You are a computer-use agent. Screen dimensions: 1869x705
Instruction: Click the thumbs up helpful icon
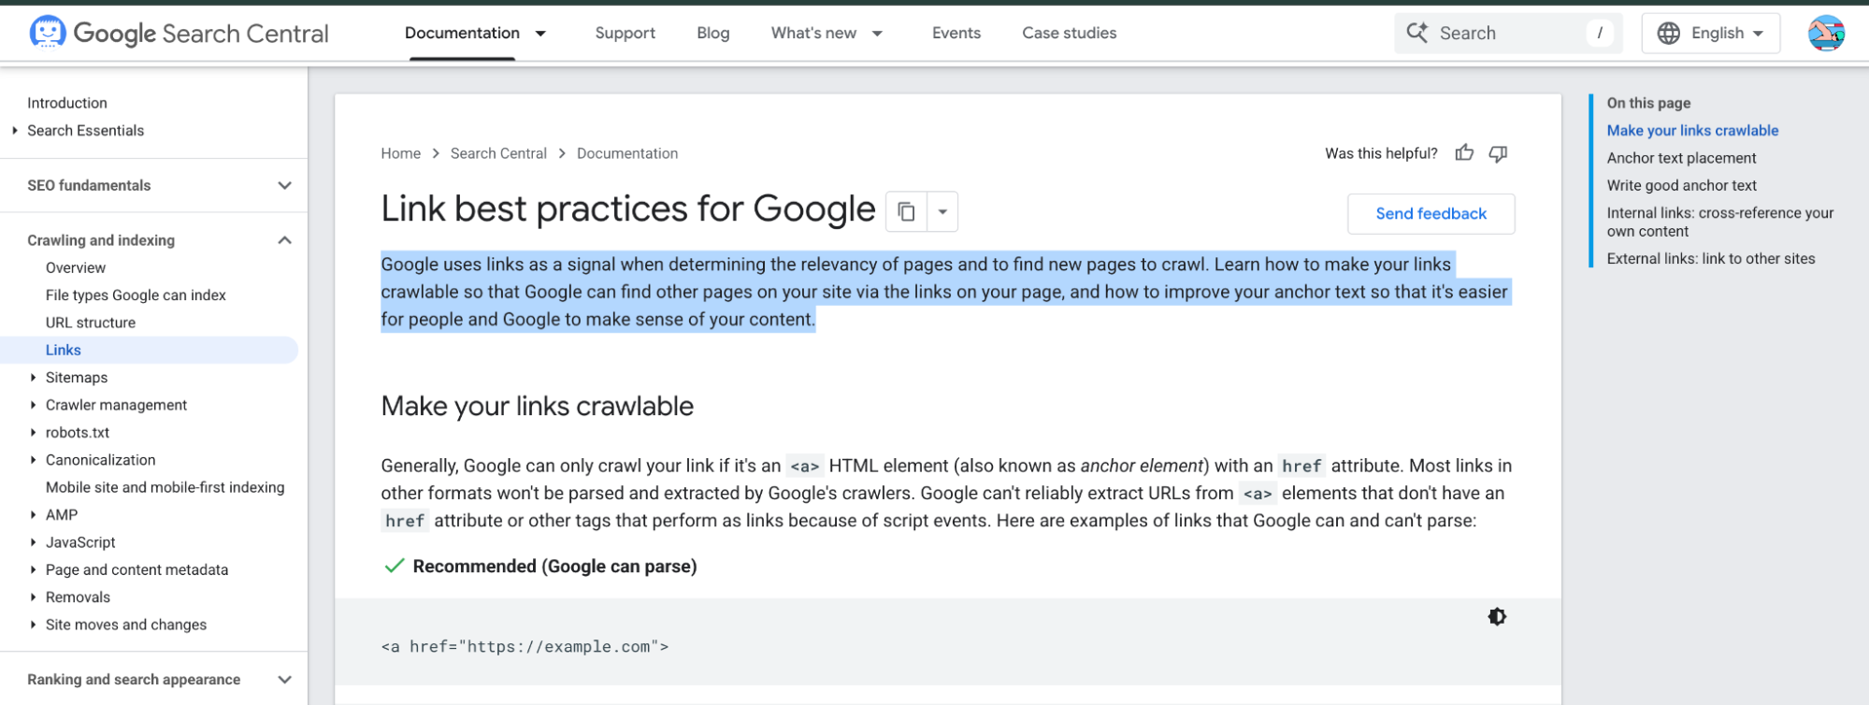click(x=1464, y=153)
